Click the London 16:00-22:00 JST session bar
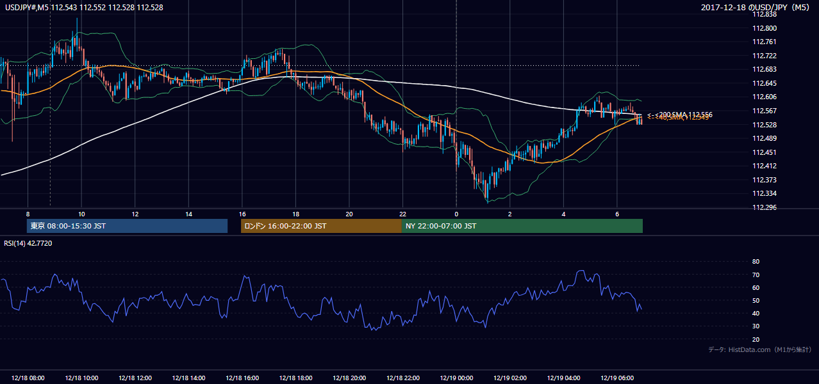Viewport: 819px width, 384px height. pos(321,226)
